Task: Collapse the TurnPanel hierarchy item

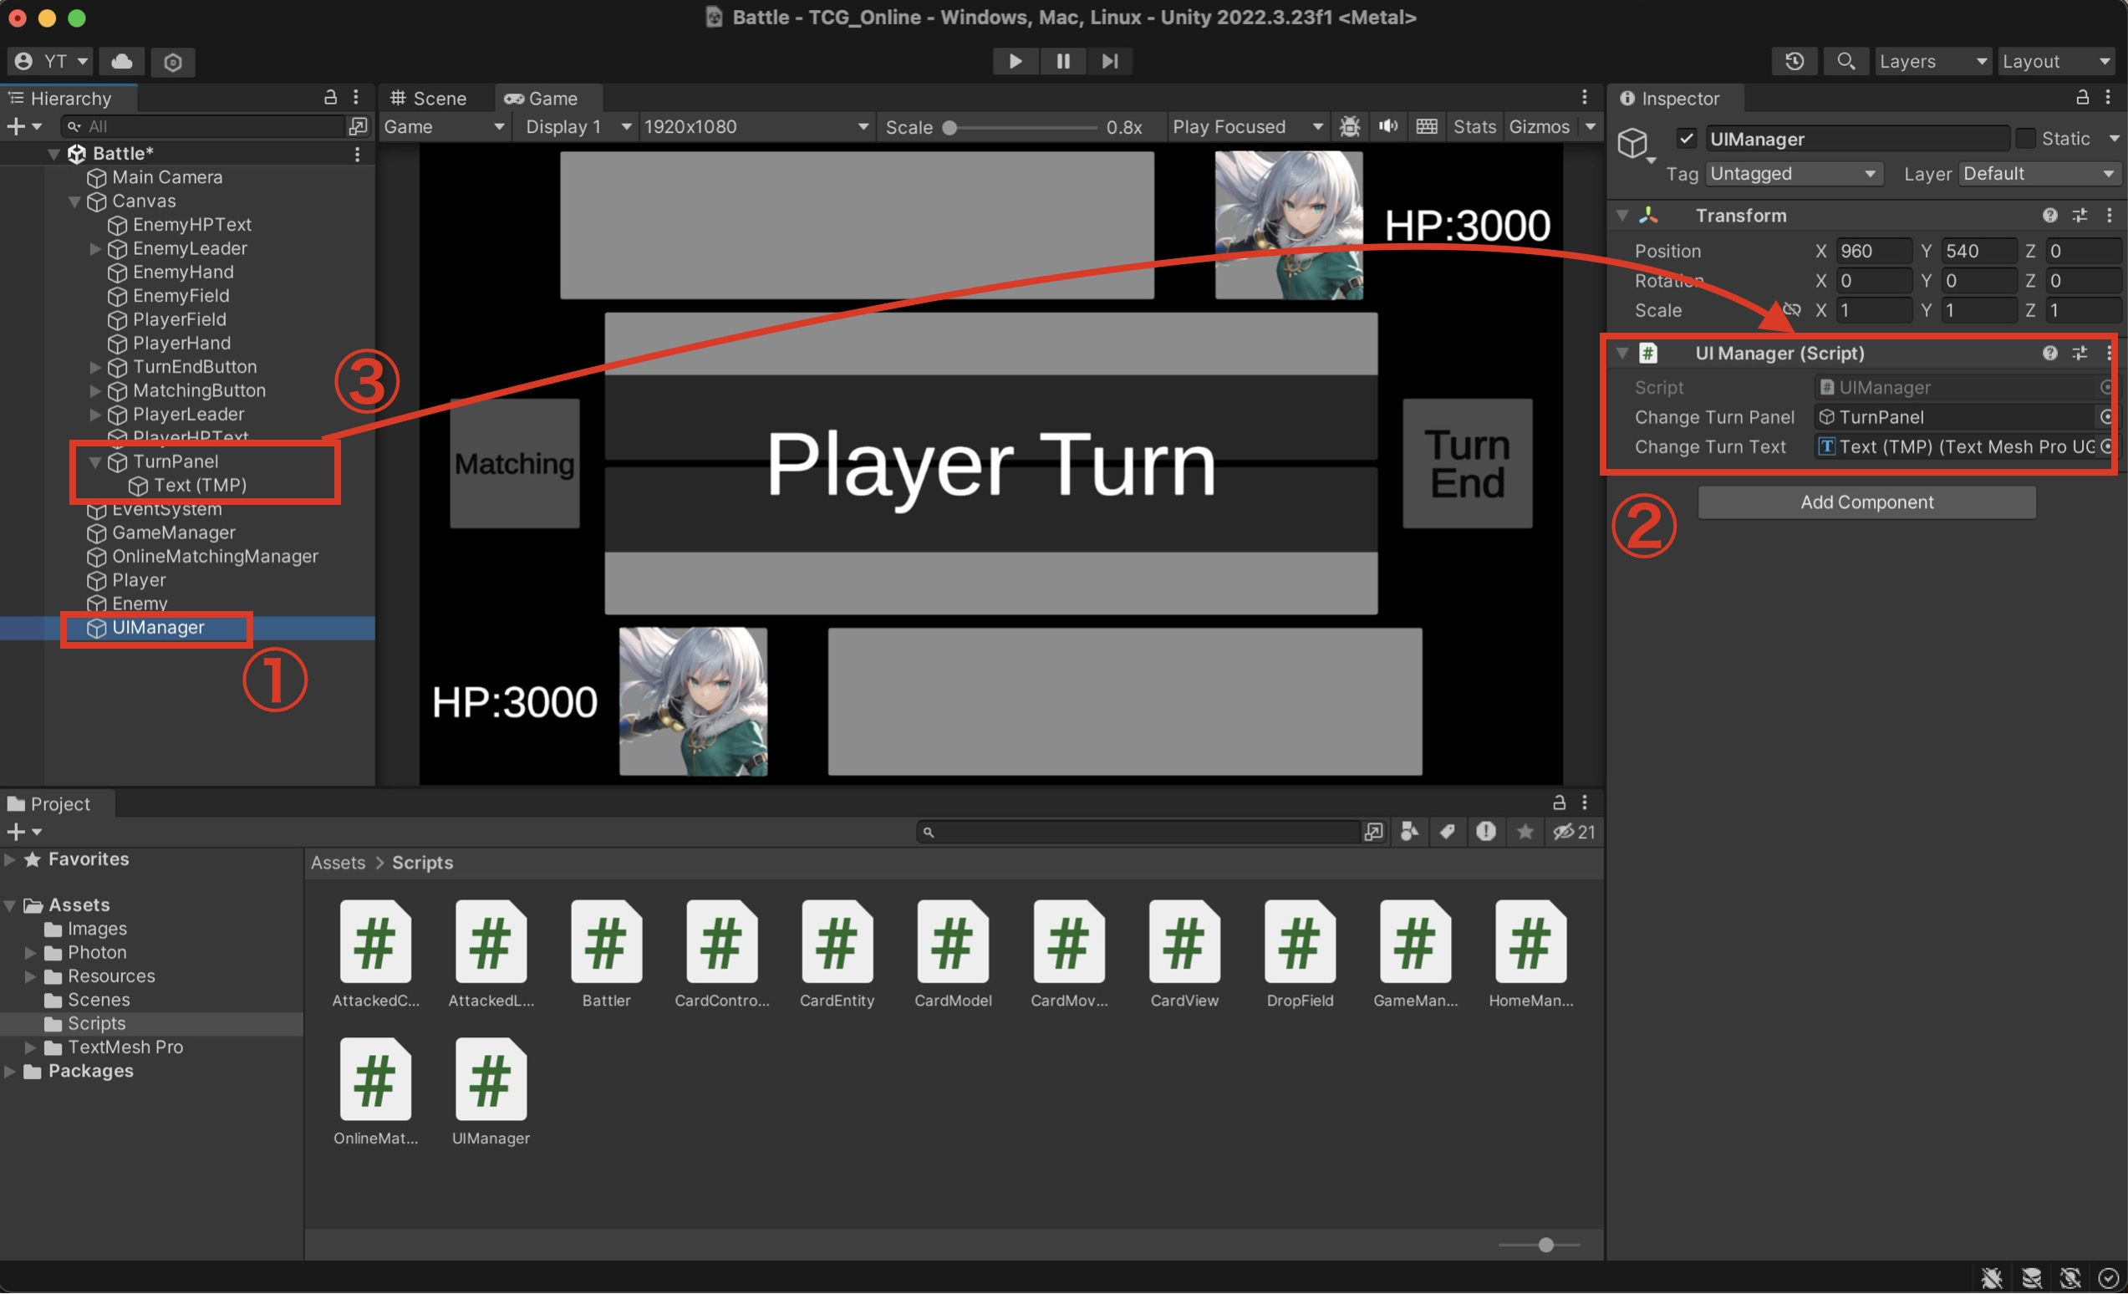Action: click(x=96, y=462)
